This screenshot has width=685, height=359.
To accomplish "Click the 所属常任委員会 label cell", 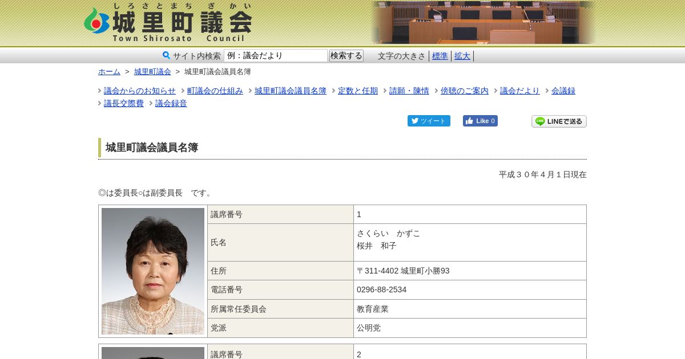I will click(280, 309).
